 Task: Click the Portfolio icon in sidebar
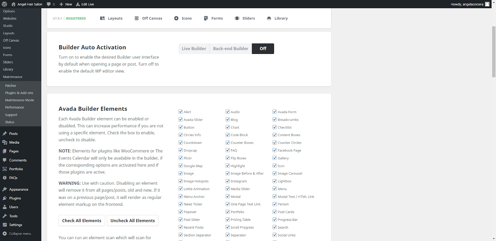pos(5,169)
